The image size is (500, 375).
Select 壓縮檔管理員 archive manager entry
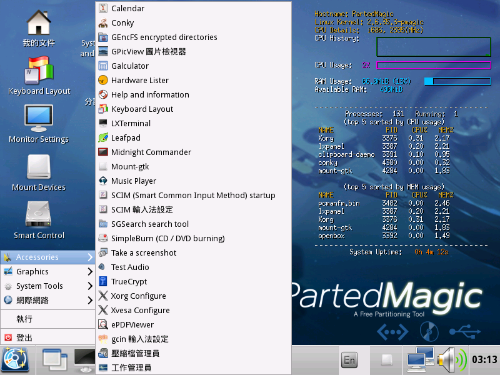194,353
